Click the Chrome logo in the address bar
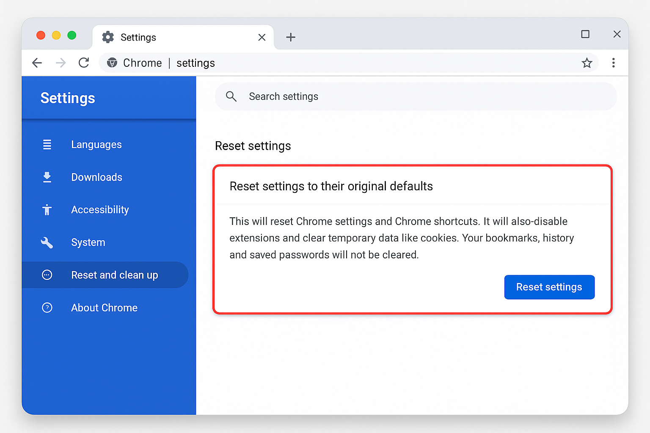 click(x=112, y=63)
